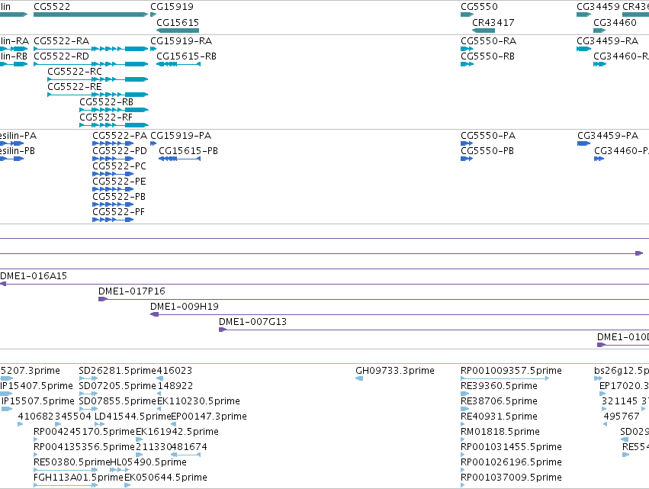Select transcript CG5550-RA

[467, 49]
